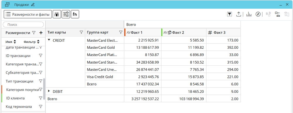Image resolution: width=293 pixels, height=113 pixels.
Task: Click the hierarchy layout icon
Action: click(277, 14)
